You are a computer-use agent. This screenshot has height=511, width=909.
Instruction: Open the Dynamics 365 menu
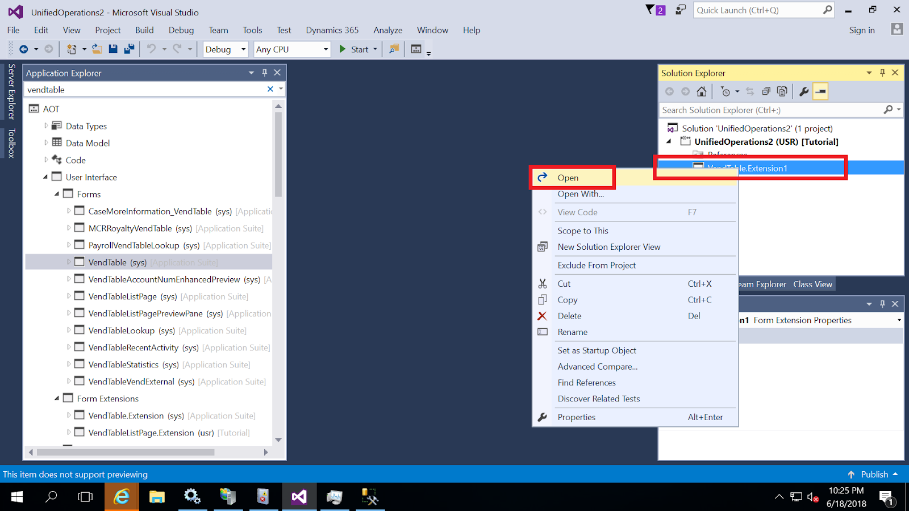point(332,30)
